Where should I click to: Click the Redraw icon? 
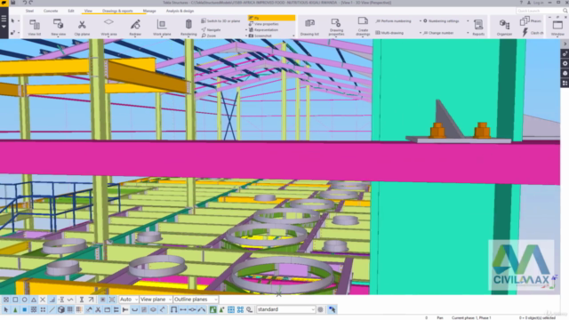tap(135, 25)
